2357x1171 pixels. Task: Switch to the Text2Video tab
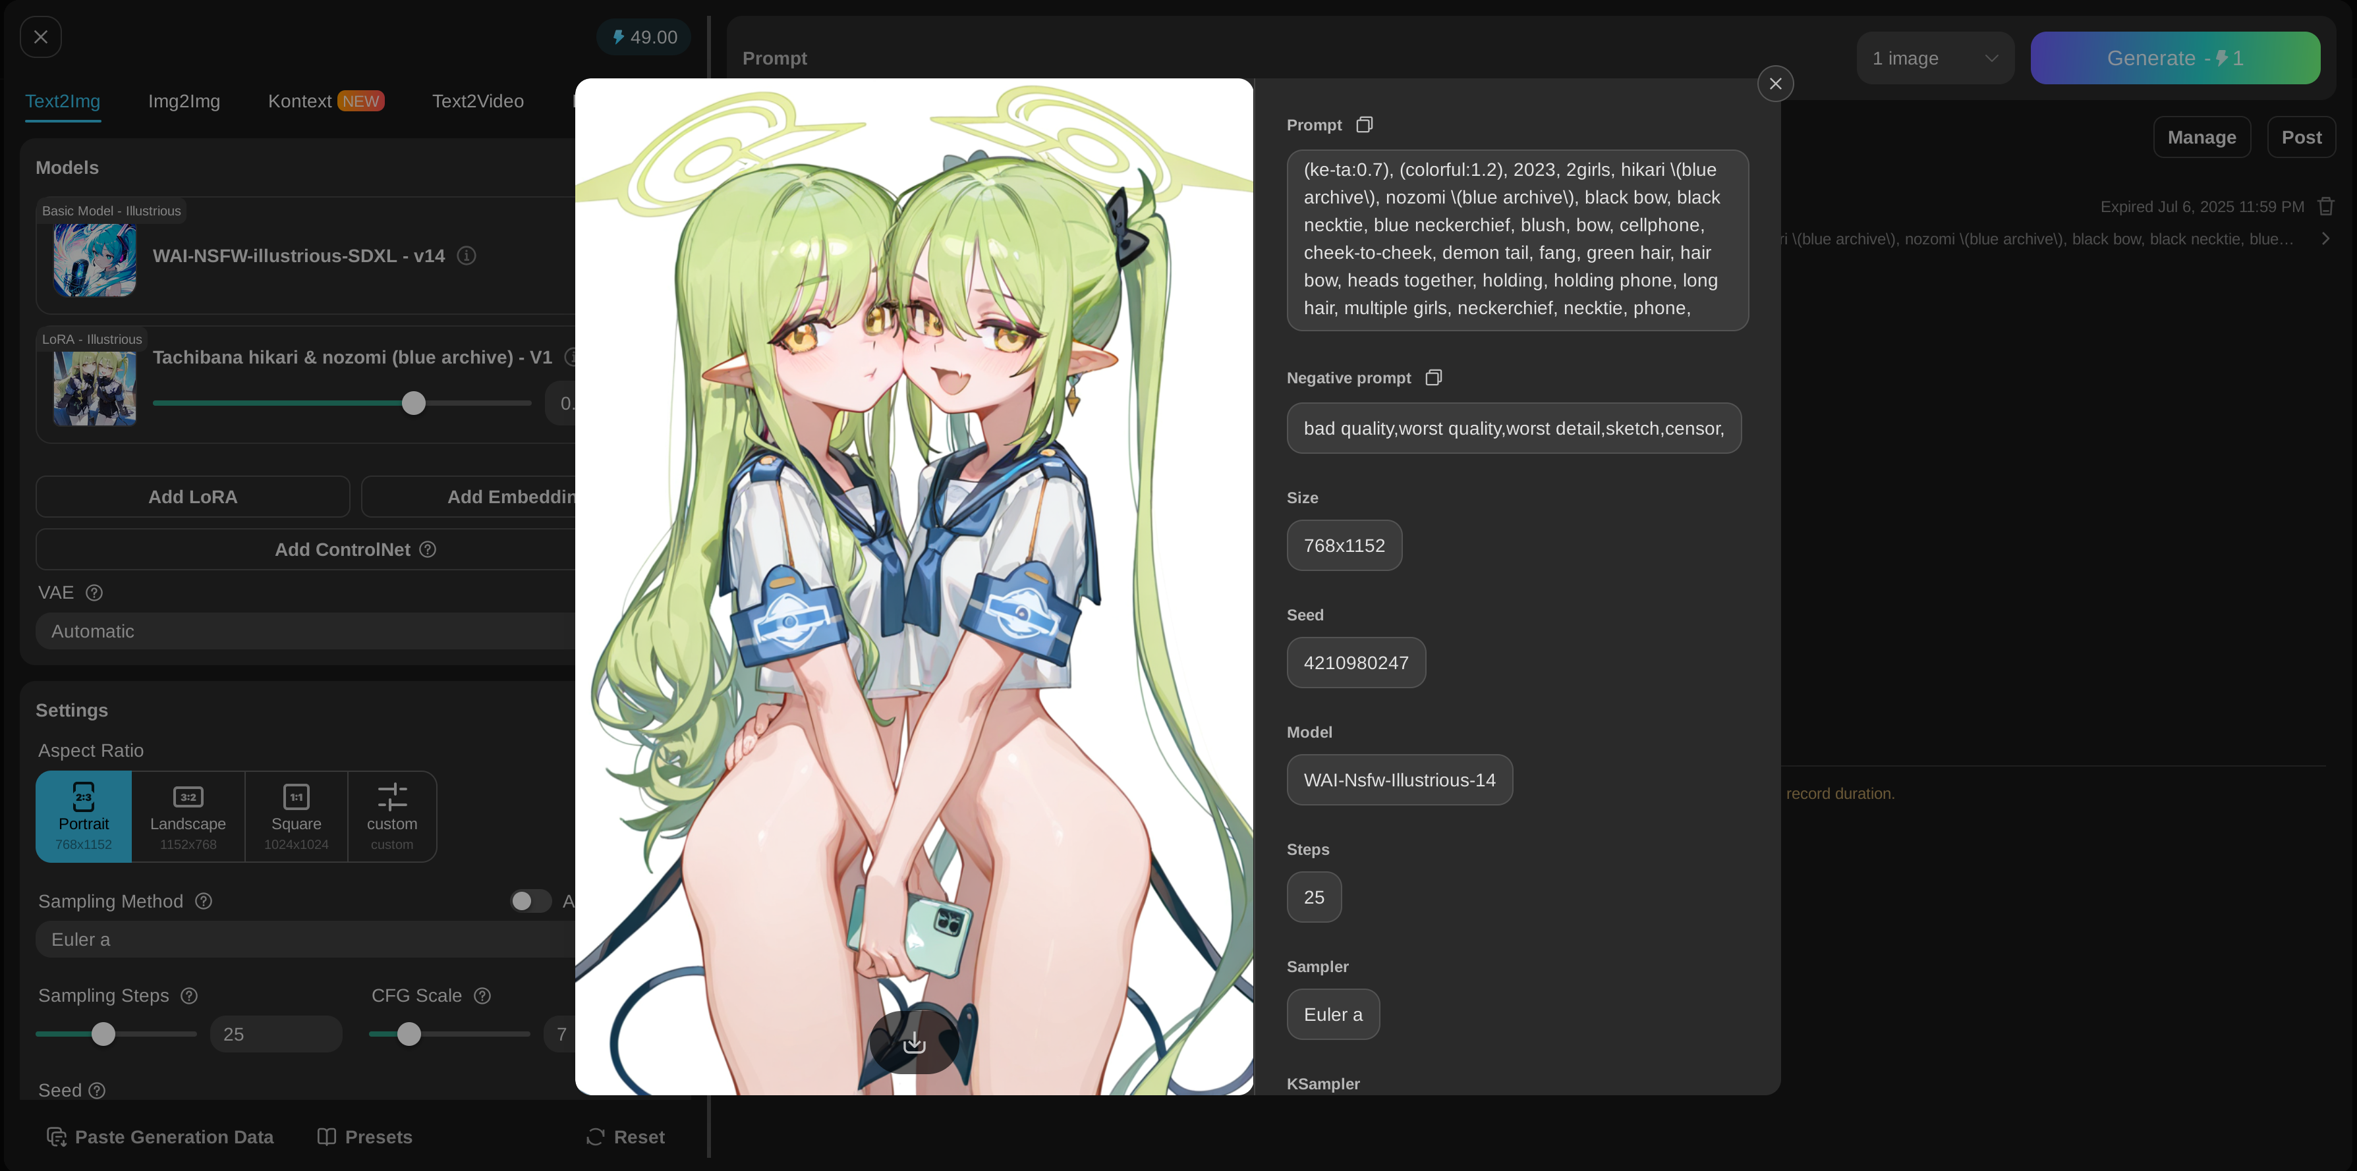click(x=478, y=101)
